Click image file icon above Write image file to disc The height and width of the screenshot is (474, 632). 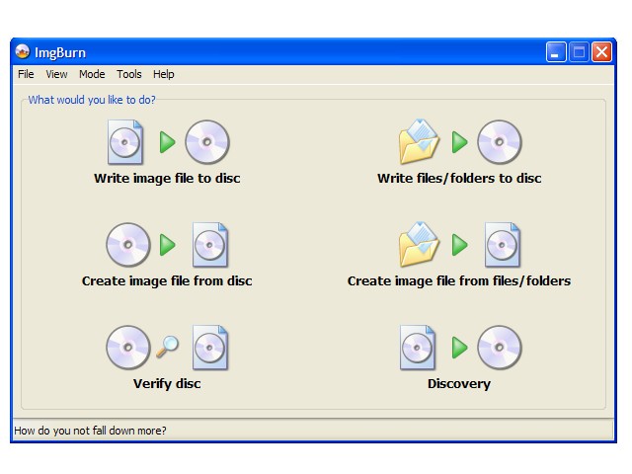[x=125, y=142]
